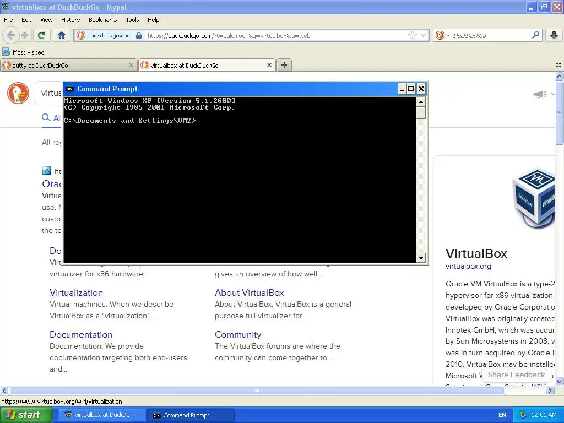Close the putty at DuckDuckGo tab
The image size is (564, 423).
click(131, 65)
